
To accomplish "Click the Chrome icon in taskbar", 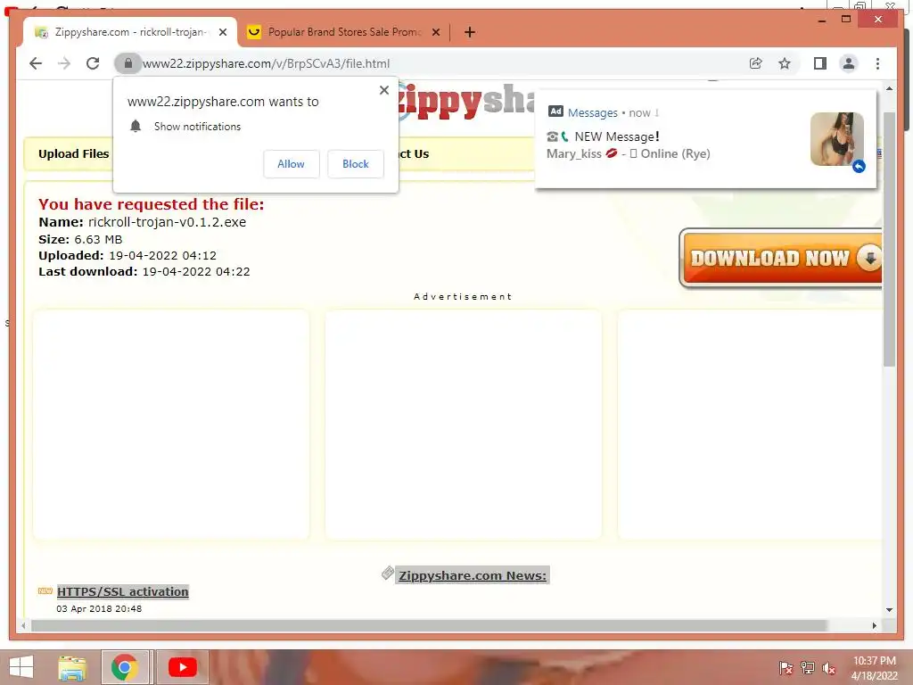I will (x=125, y=667).
